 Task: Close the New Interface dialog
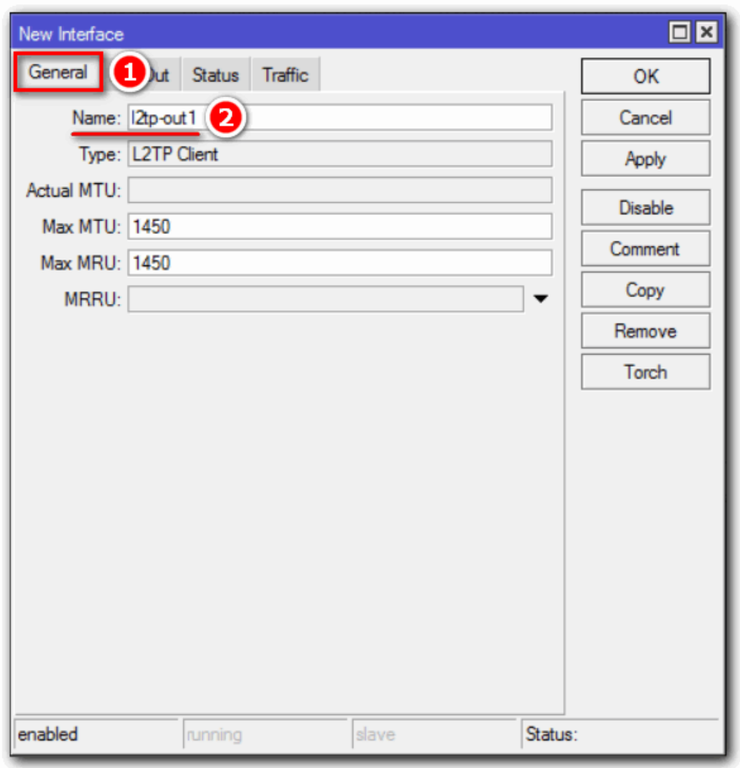tap(705, 34)
